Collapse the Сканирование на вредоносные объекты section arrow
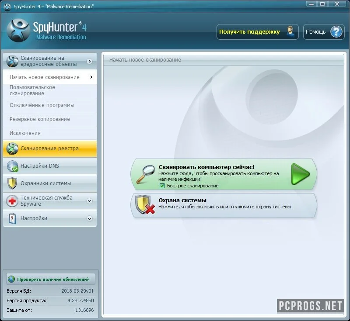The height and width of the screenshot is (321, 350). [90, 61]
